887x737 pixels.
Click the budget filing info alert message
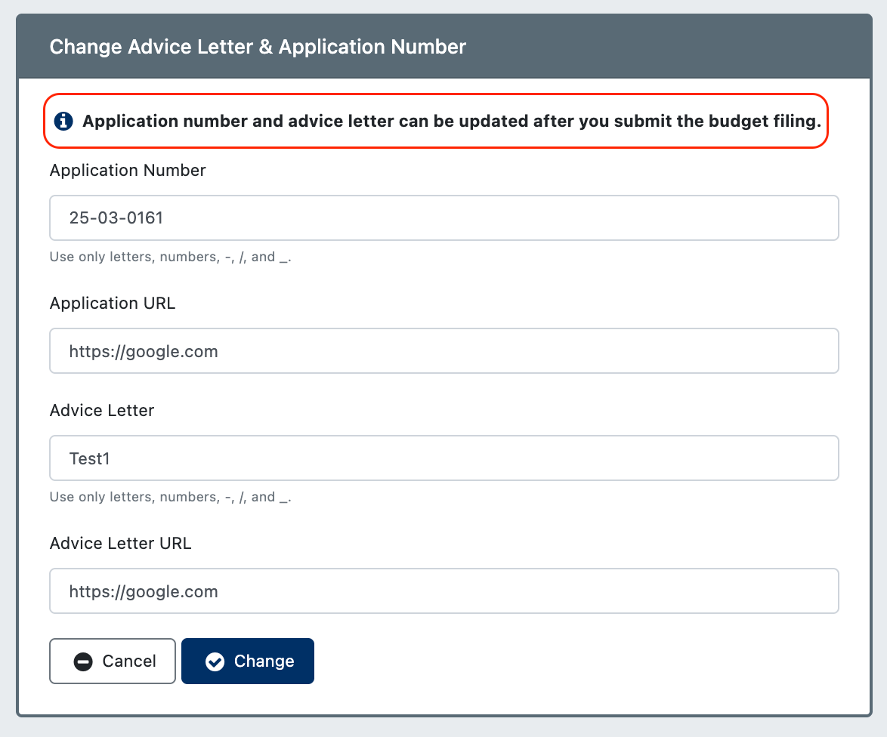(x=436, y=121)
